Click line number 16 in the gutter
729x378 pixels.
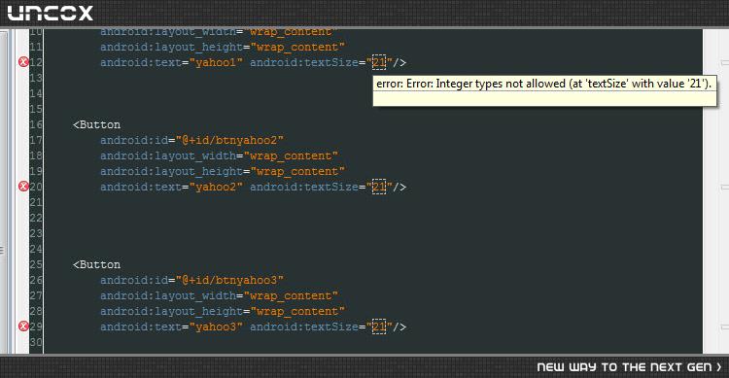coord(36,124)
